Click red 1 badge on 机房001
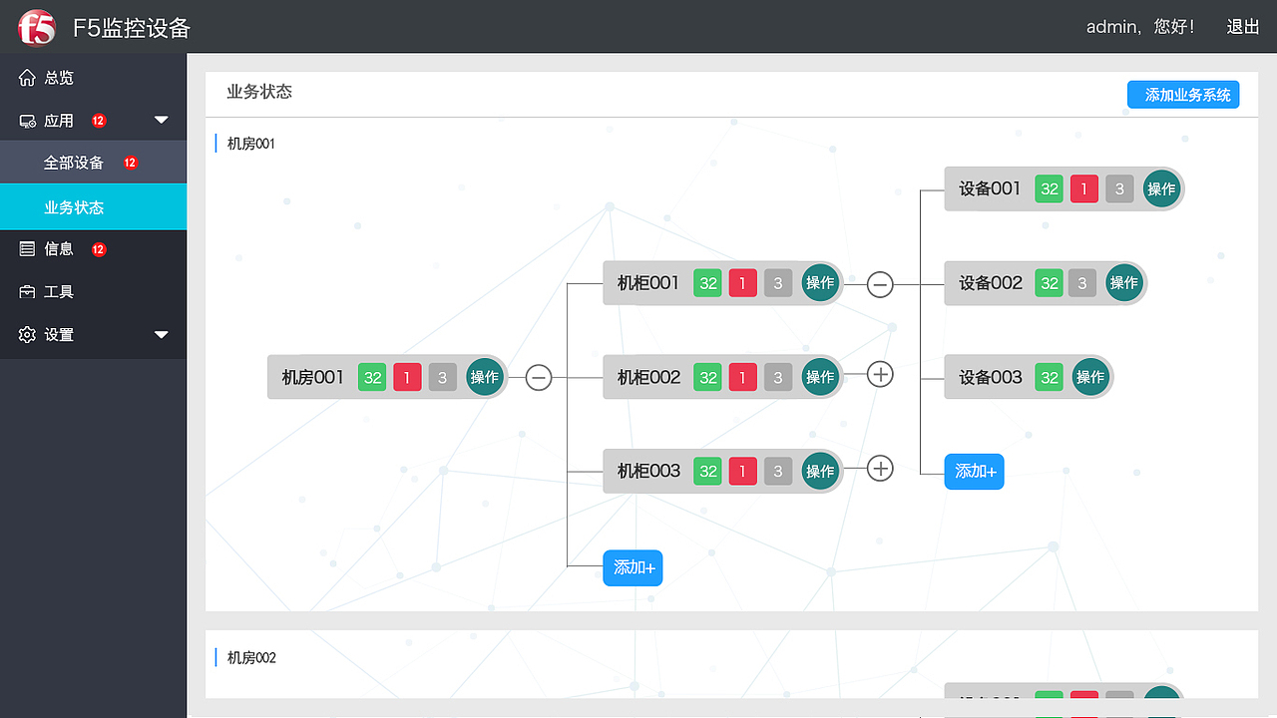 coord(407,377)
